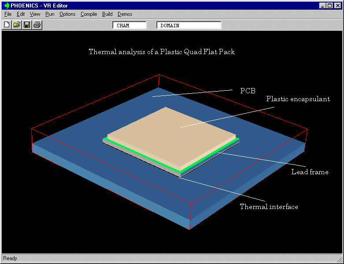Click the DOMAIN text field
The height and width of the screenshot is (264, 344).
189,26
